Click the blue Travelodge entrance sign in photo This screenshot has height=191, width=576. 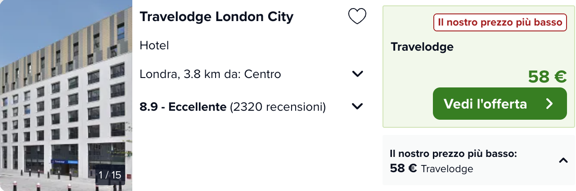click(x=64, y=161)
